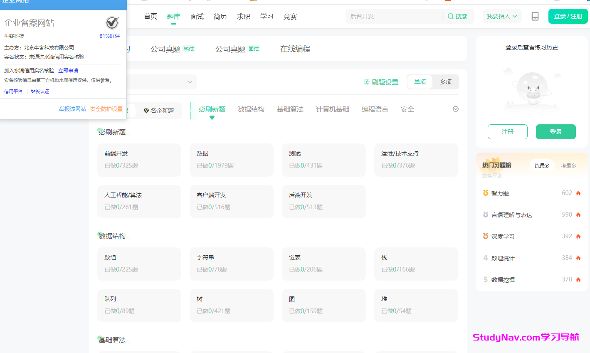Image resolution: width=590 pixels, height=353 pixels.
Task: Click the search magnifier icon
Action: coord(450,16)
